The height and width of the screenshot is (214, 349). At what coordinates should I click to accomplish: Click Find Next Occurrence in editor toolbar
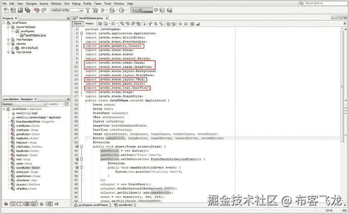[133, 23]
